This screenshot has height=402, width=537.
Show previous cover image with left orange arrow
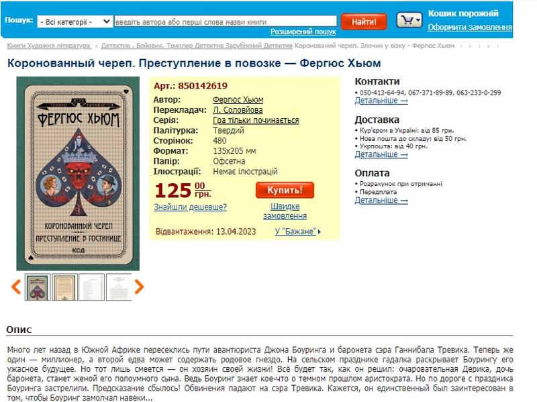[x=16, y=287]
